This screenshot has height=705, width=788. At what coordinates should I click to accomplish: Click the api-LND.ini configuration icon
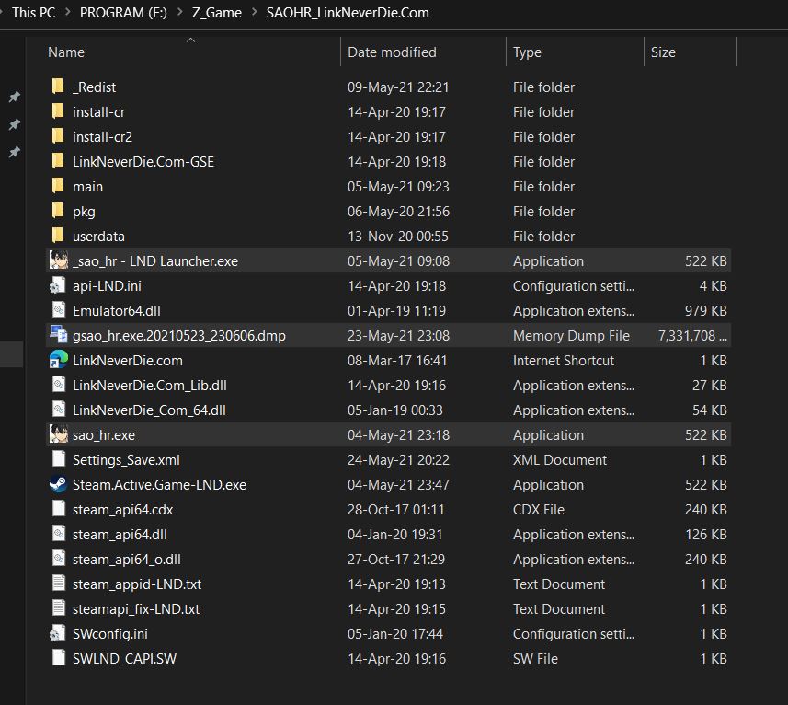(x=59, y=286)
